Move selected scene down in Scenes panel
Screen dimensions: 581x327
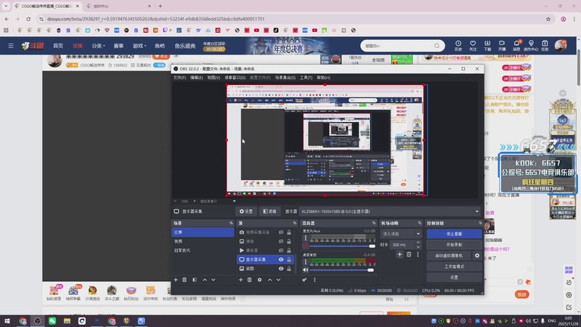point(214,280)
